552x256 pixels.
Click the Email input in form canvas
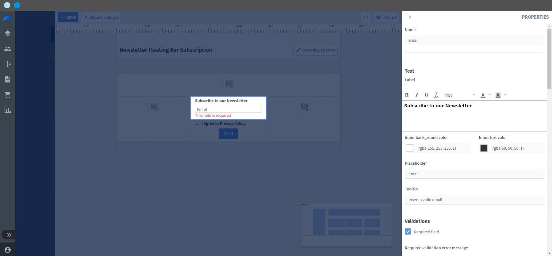pyautogui.click(x=228, y=109)
